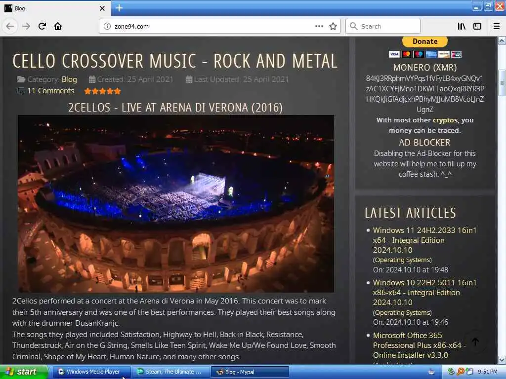Open the Windows 10 22H2.5011 16in1 article
Viewport: 506px width, 379px height.
pos(424,292)
